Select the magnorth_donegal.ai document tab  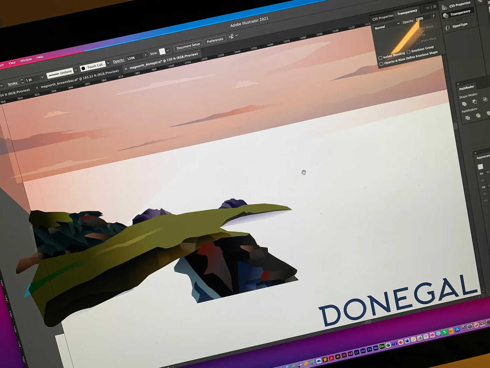164,61
